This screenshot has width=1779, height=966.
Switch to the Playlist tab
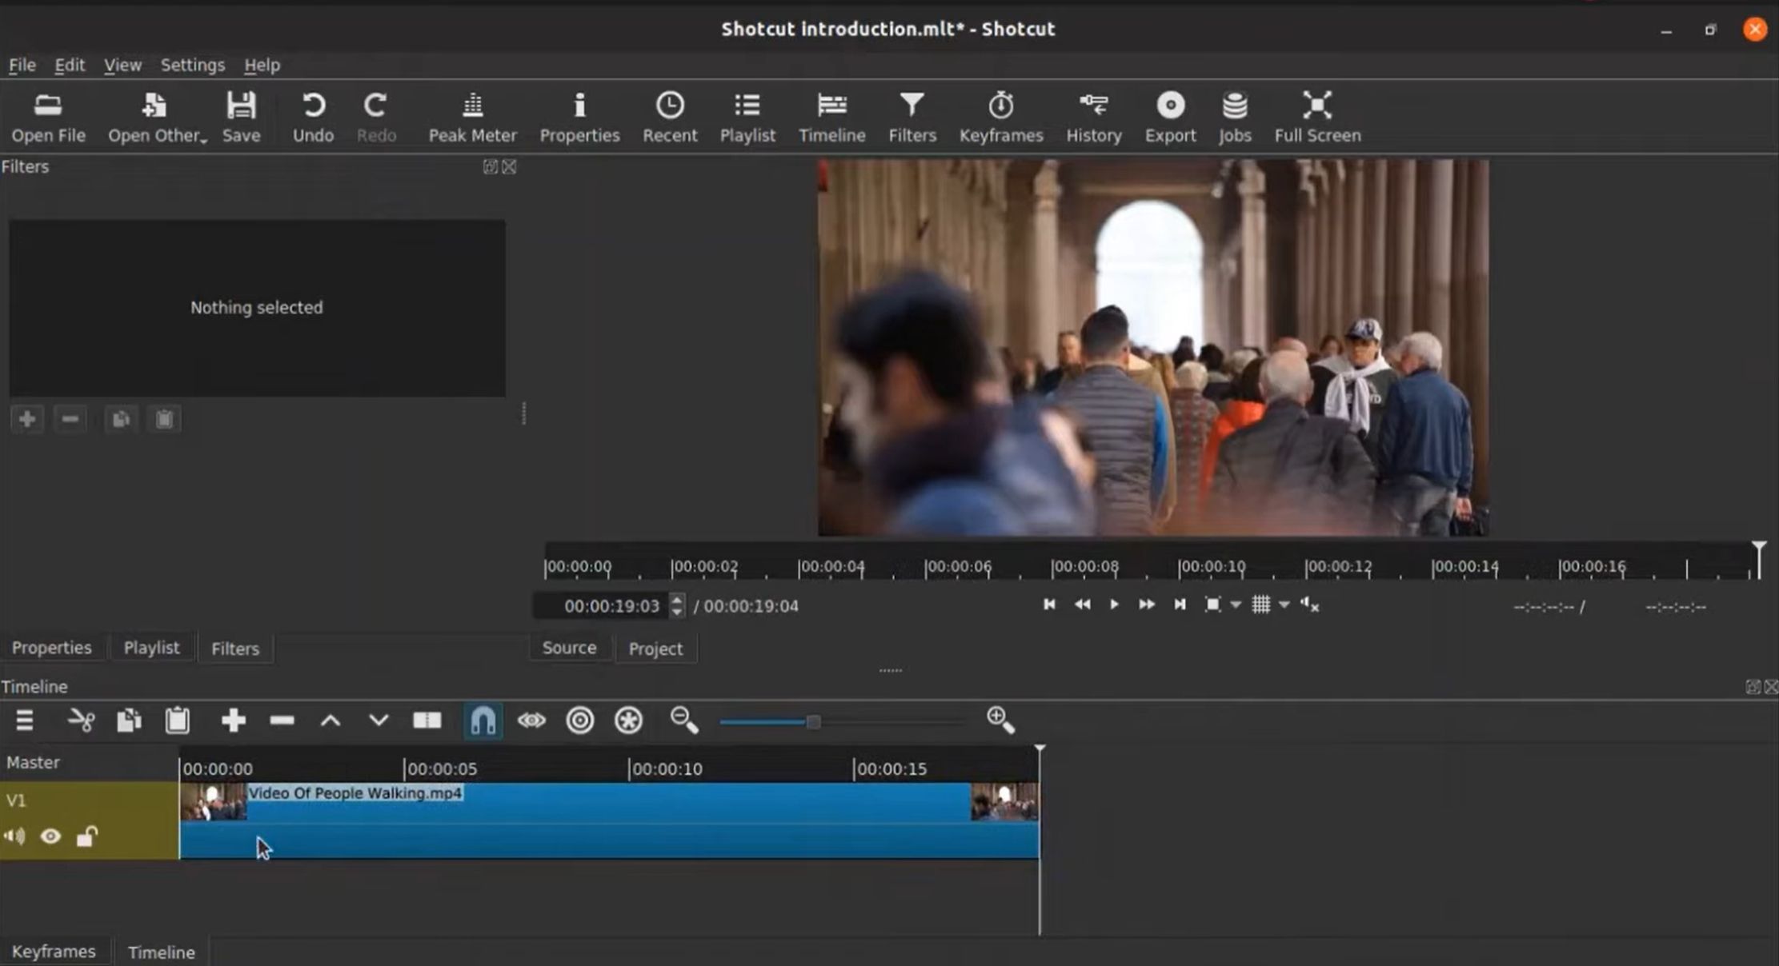coord(151,647)
